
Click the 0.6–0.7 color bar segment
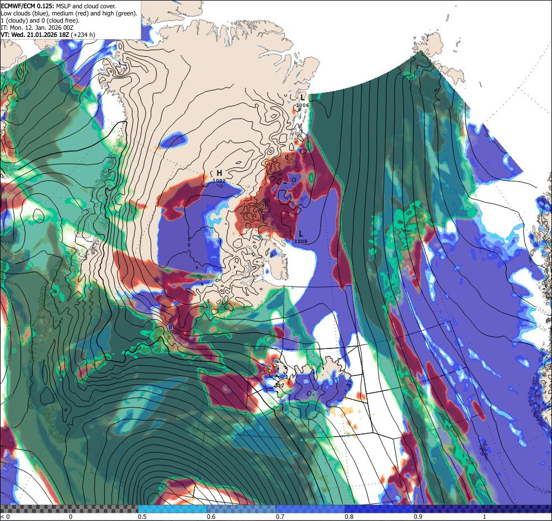pos(242,509)
